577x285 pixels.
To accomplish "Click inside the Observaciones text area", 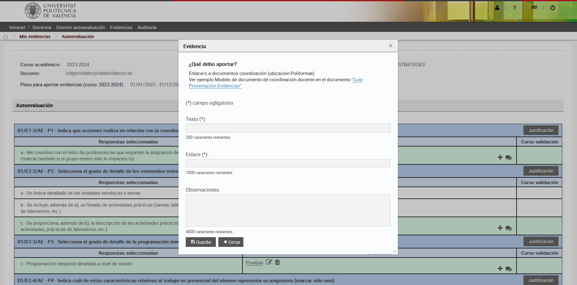I will (288, 210).
